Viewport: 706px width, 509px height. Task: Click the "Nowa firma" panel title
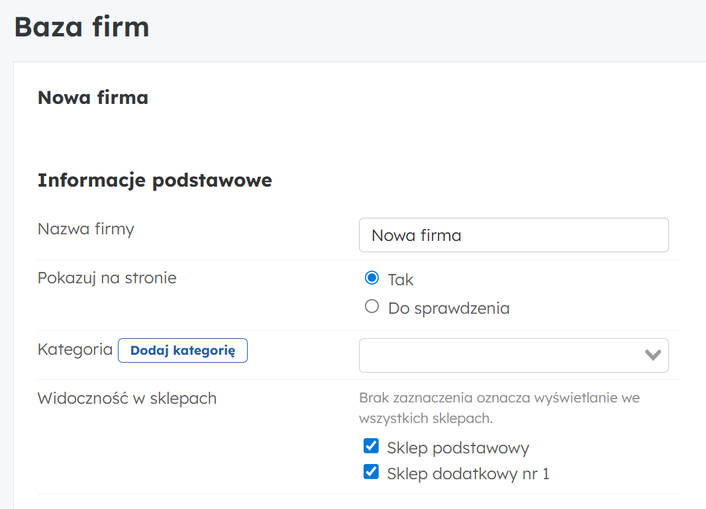(93, 98)
